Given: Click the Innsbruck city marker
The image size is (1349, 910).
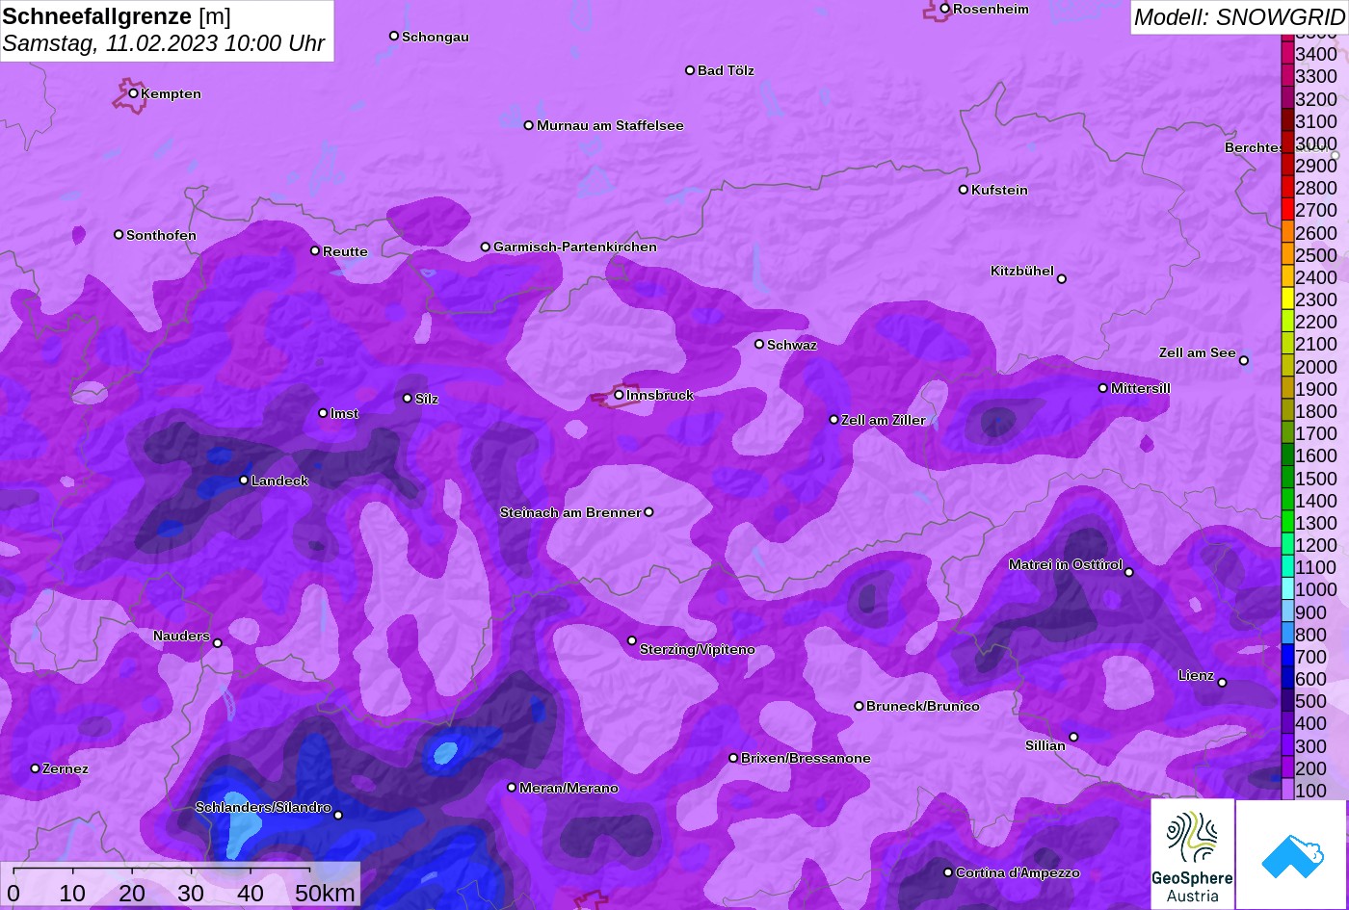Looking at the screenshot, I should [x=619, y=395].
